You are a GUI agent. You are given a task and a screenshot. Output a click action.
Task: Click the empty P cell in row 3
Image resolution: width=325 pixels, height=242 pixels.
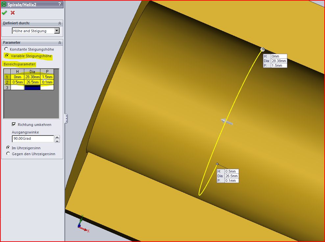coord(47,87)
